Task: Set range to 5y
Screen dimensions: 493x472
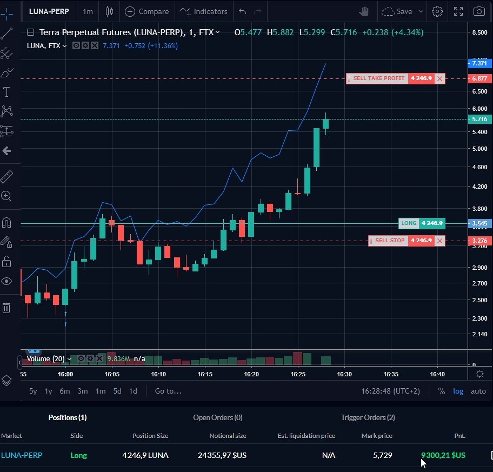Action: click(33, 391)
